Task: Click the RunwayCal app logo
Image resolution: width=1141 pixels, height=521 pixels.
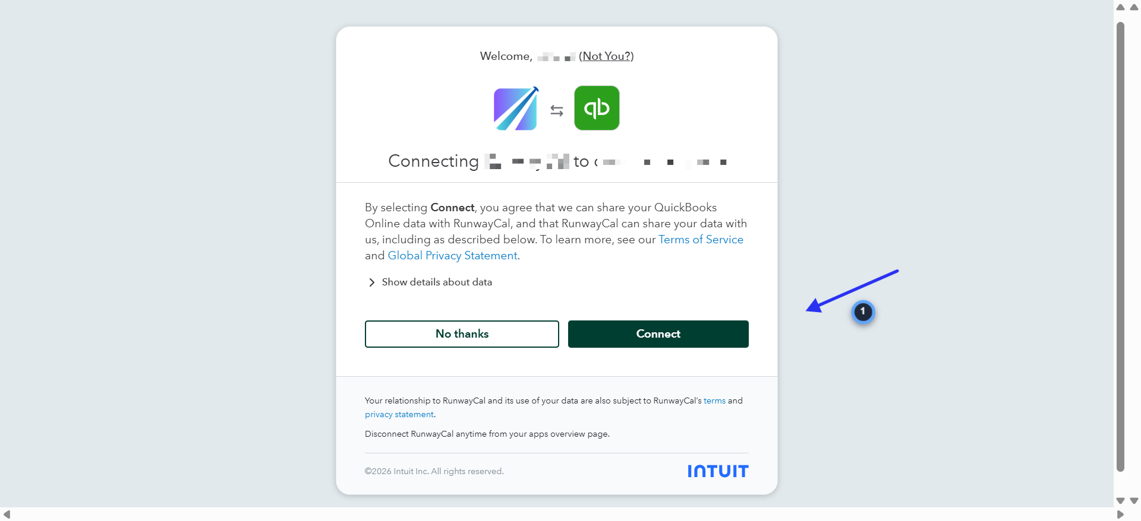Action: pyautogui.click(x=516, y=109)
